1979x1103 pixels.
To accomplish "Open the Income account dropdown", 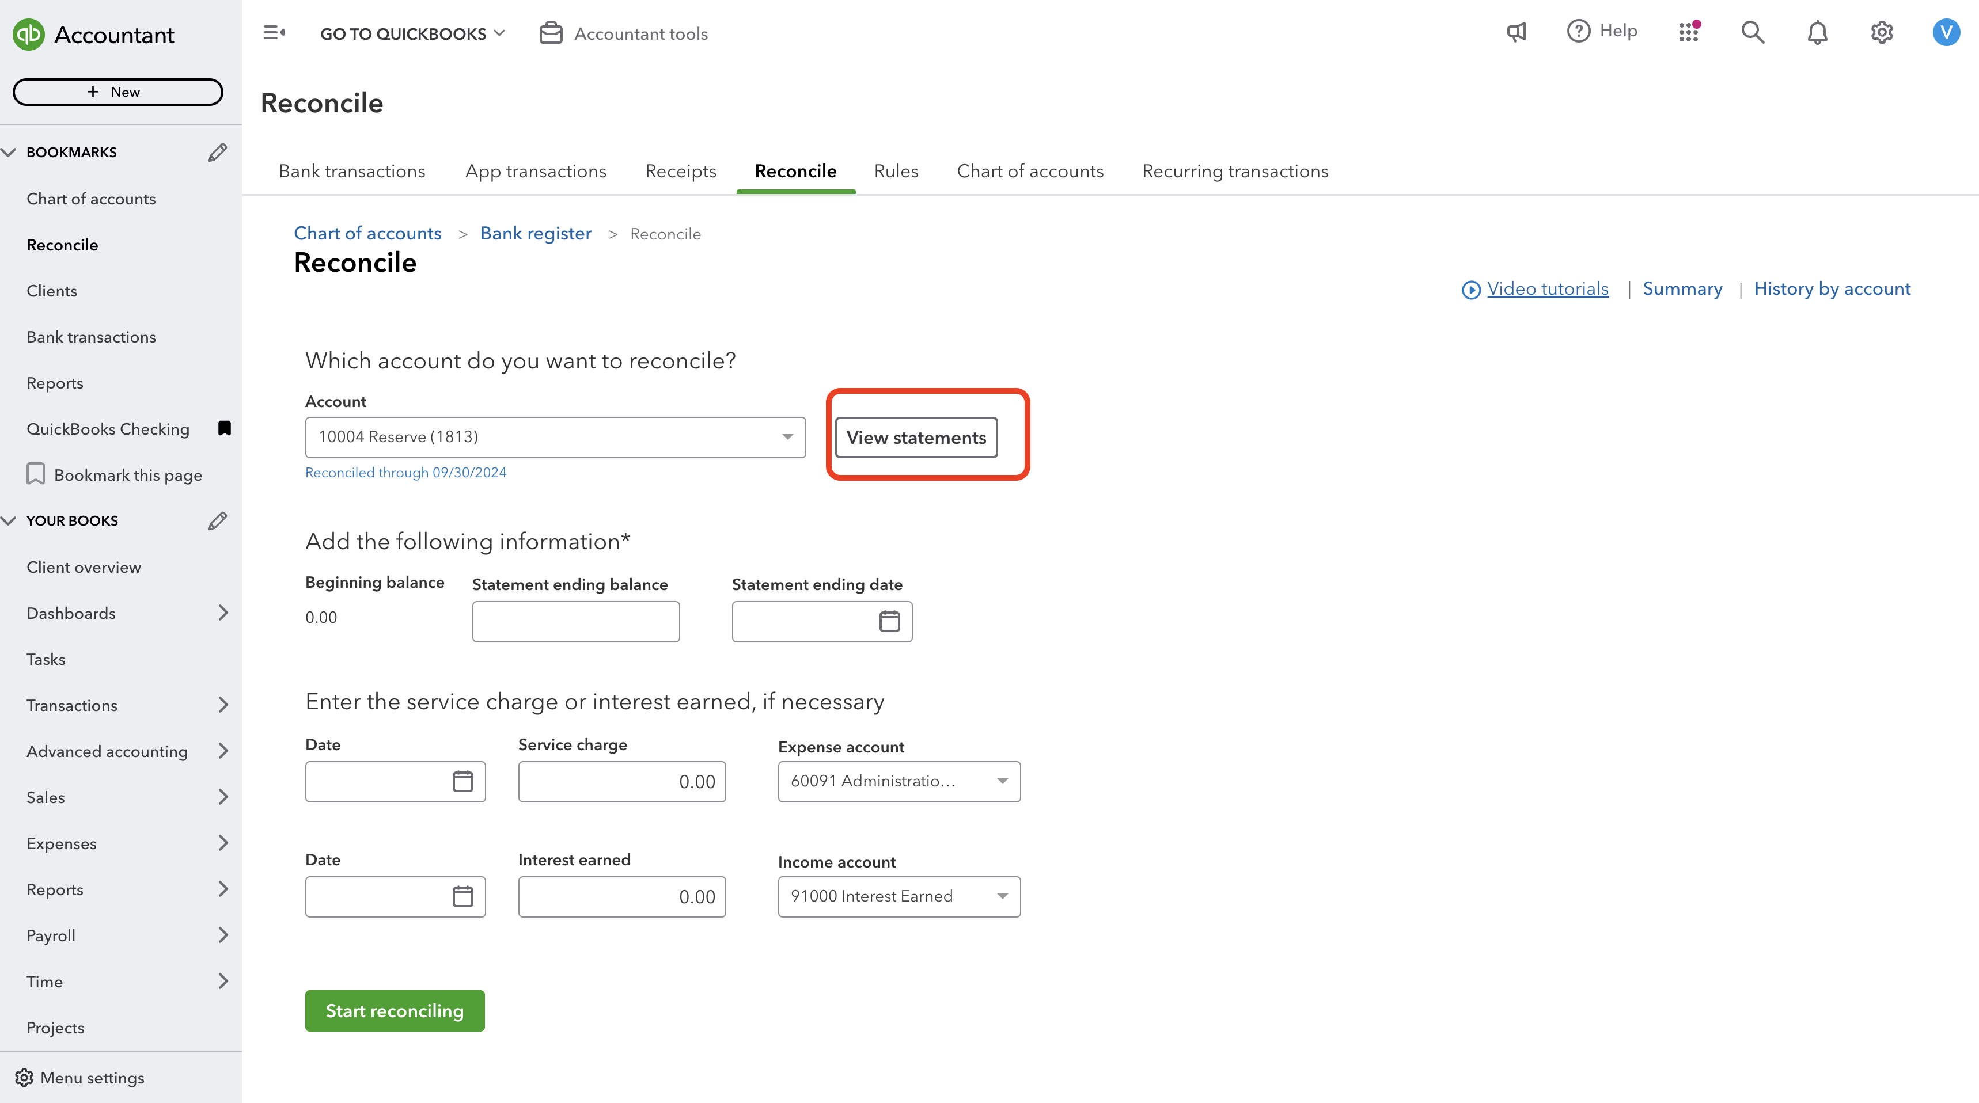I will pos(899,896).
